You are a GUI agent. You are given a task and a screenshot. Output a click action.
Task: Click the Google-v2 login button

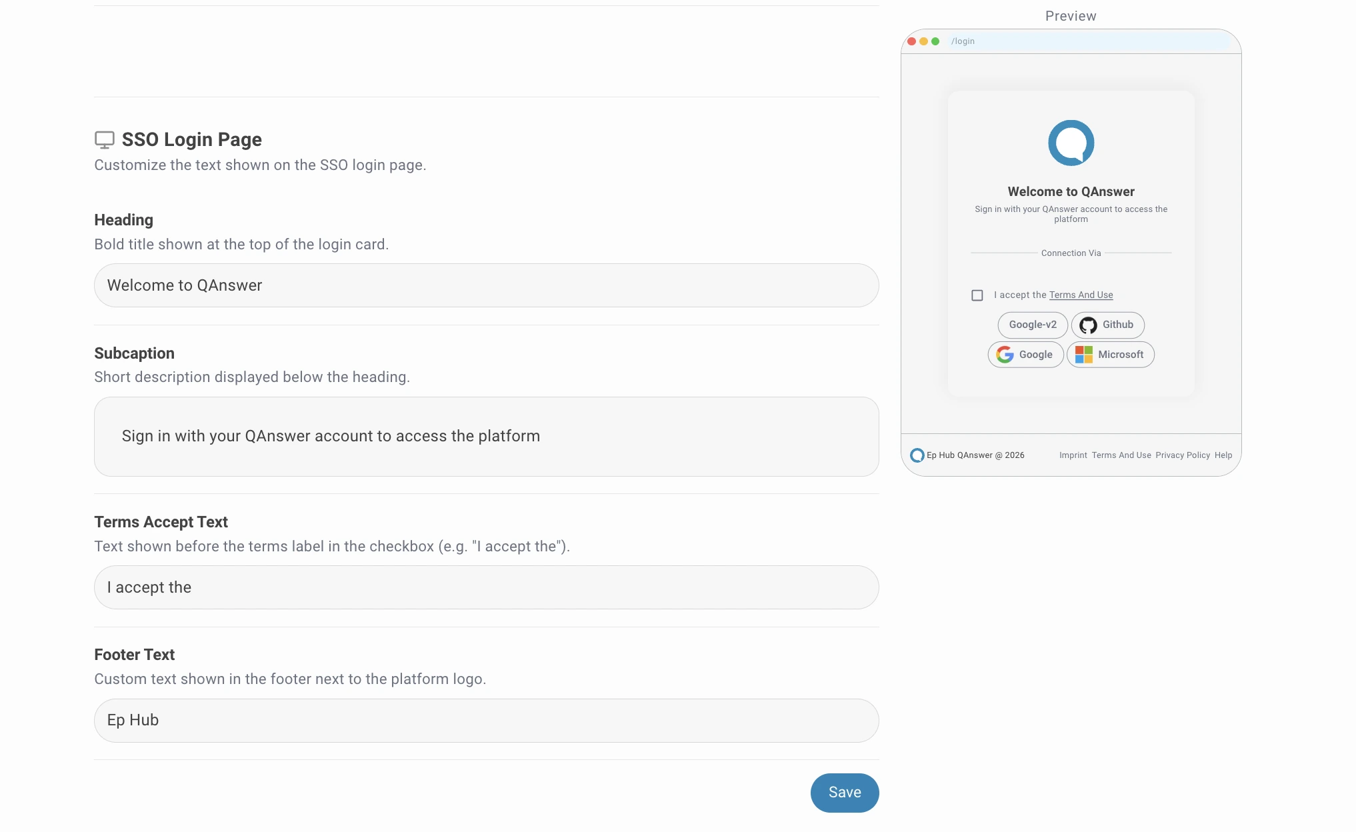point(1033,325)
